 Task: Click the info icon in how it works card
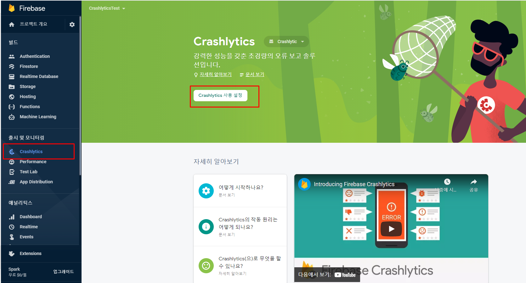pos(206,227)
